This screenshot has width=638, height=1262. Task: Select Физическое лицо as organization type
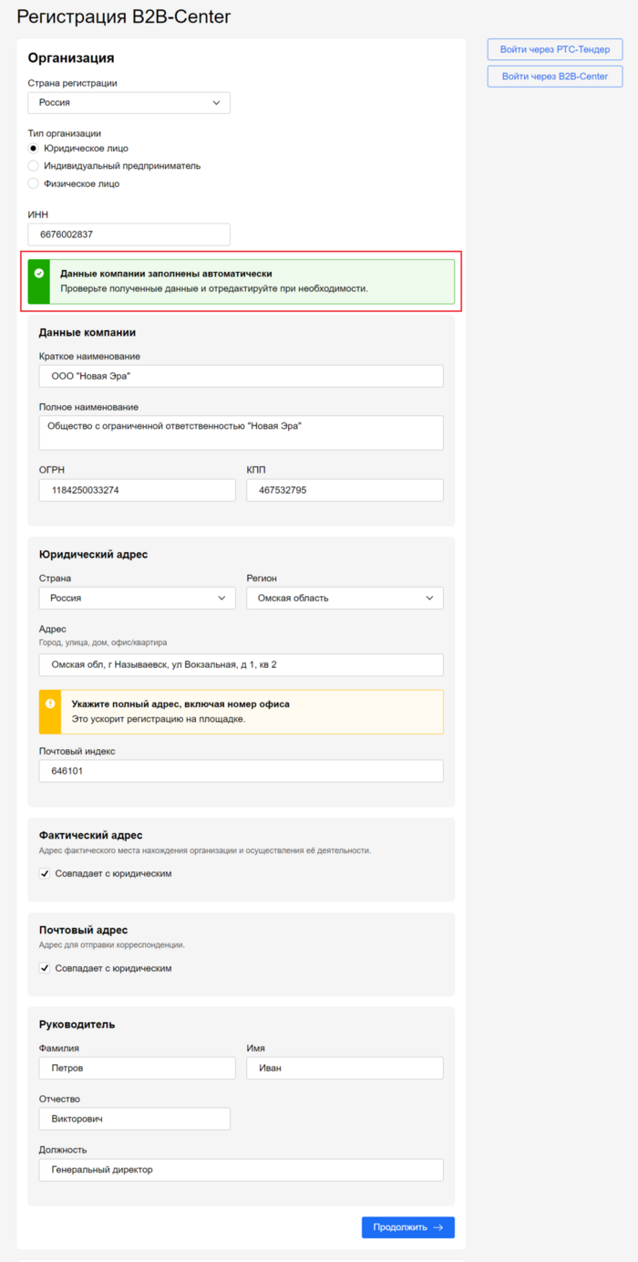tap(33, 183)
